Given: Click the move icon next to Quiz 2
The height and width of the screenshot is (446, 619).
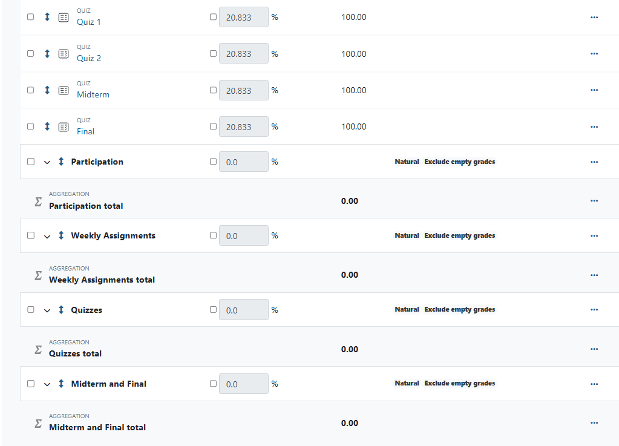Looking at the screenshot, I should [47, 53].
